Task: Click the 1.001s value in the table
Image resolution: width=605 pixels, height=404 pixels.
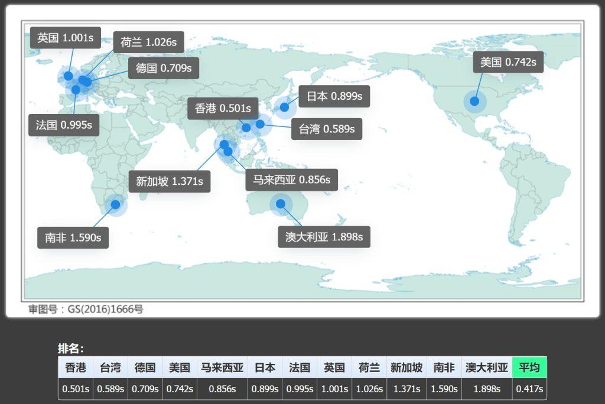Action: 334,389
